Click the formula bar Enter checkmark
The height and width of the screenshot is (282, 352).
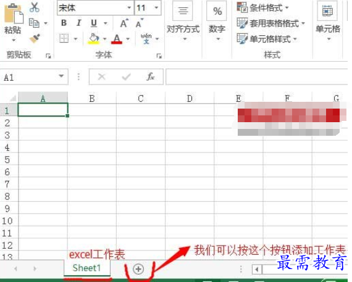pos(126,77)
